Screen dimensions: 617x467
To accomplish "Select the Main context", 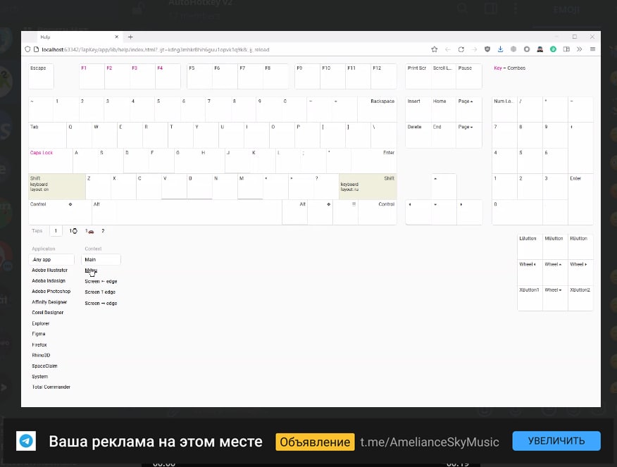I will coord(101,260).
